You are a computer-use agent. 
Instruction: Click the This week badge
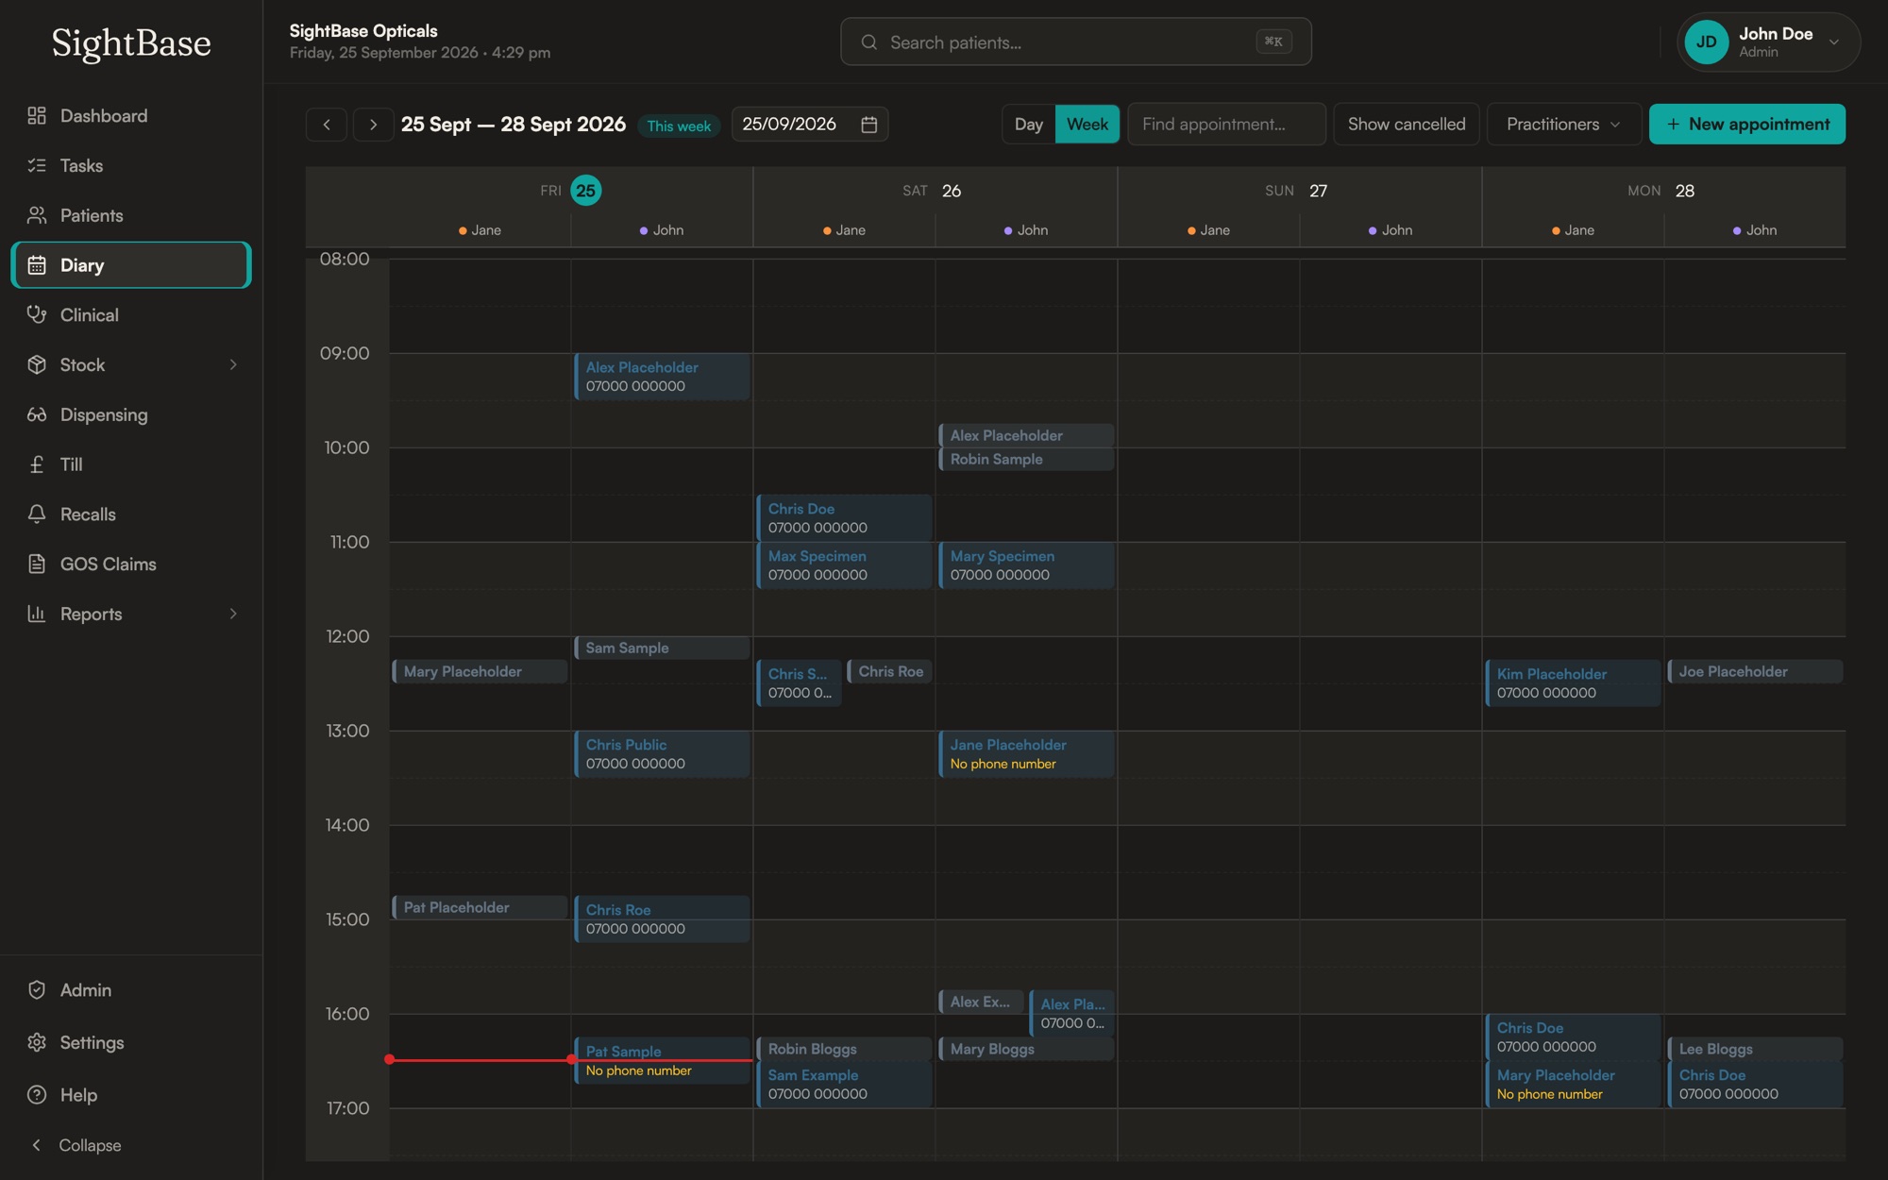tap(679, 126)
